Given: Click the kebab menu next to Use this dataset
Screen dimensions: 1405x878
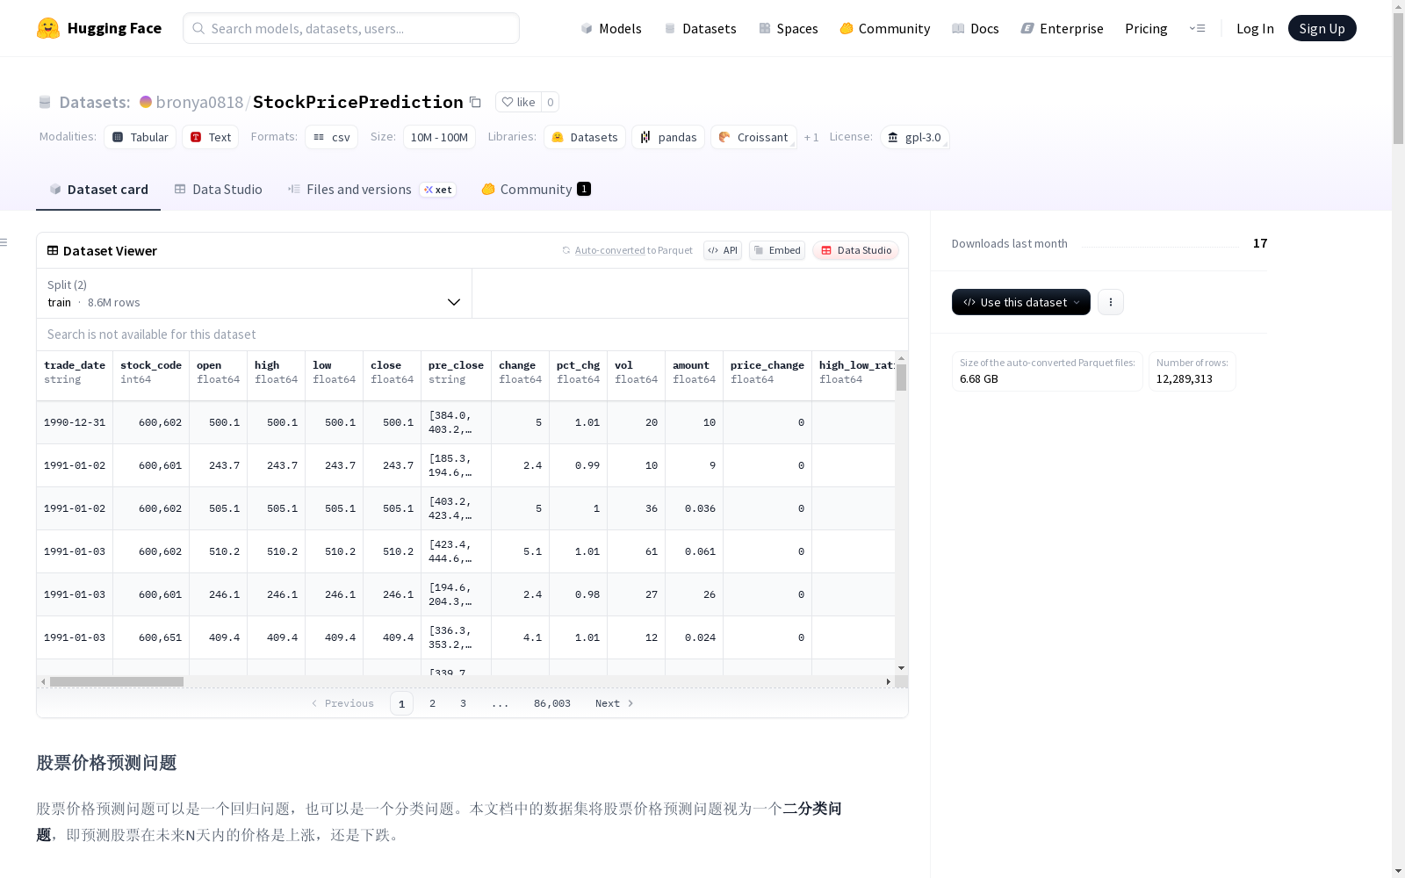Looking at the screenshot, I should pos(1110,302).
